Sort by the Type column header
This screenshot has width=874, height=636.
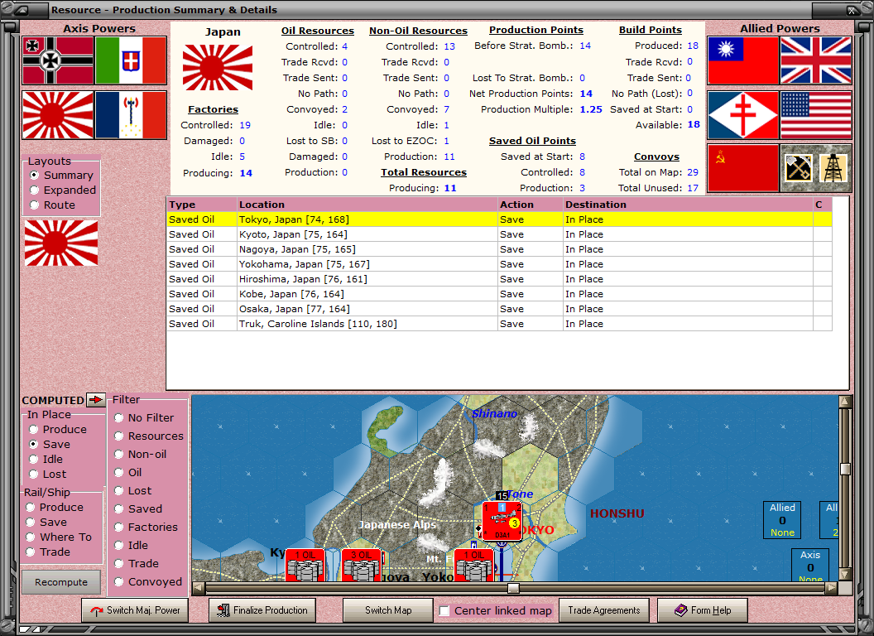(x=202, y=205)
